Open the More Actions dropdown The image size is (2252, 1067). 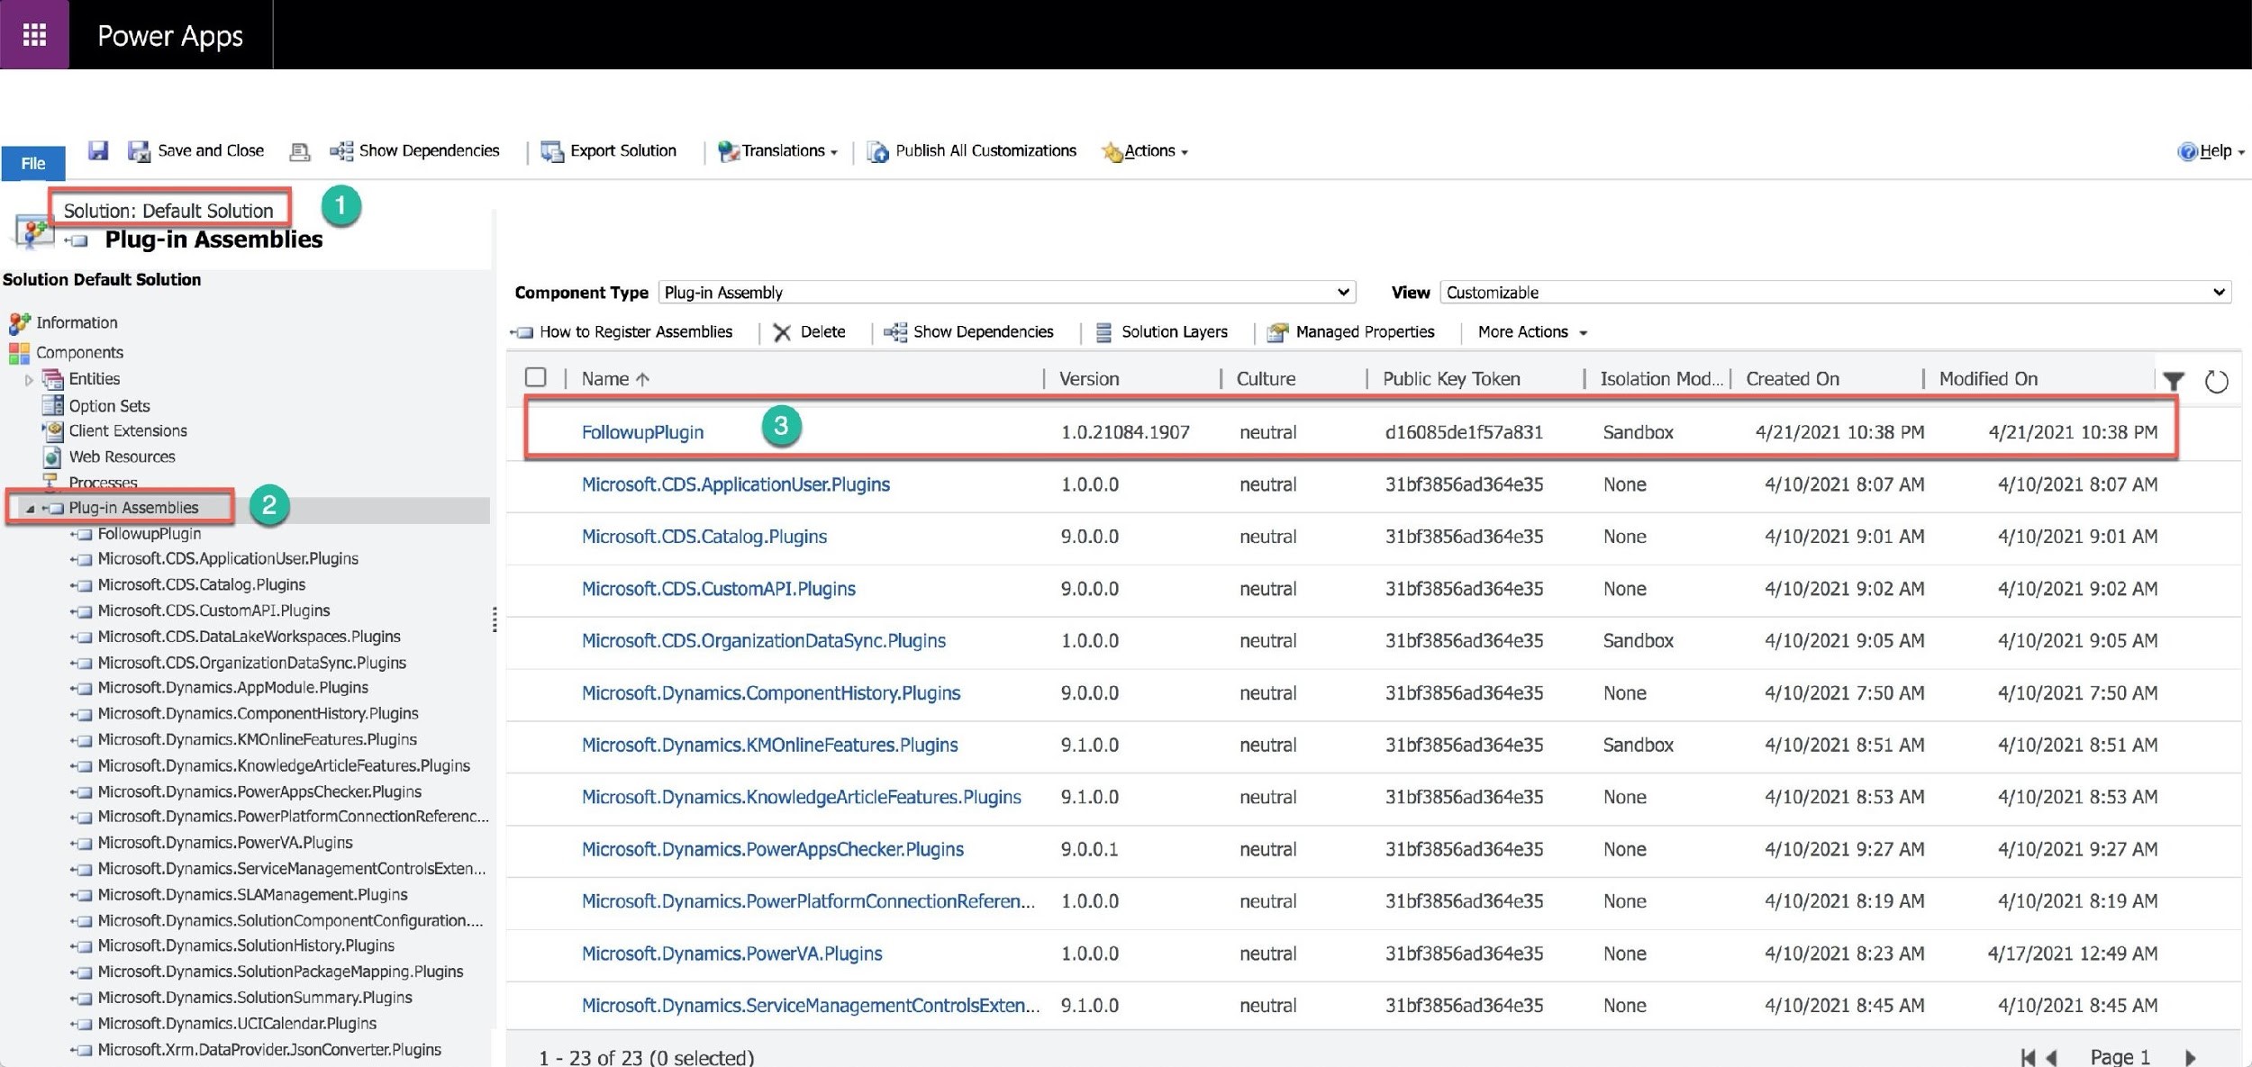pos(1532,331)
